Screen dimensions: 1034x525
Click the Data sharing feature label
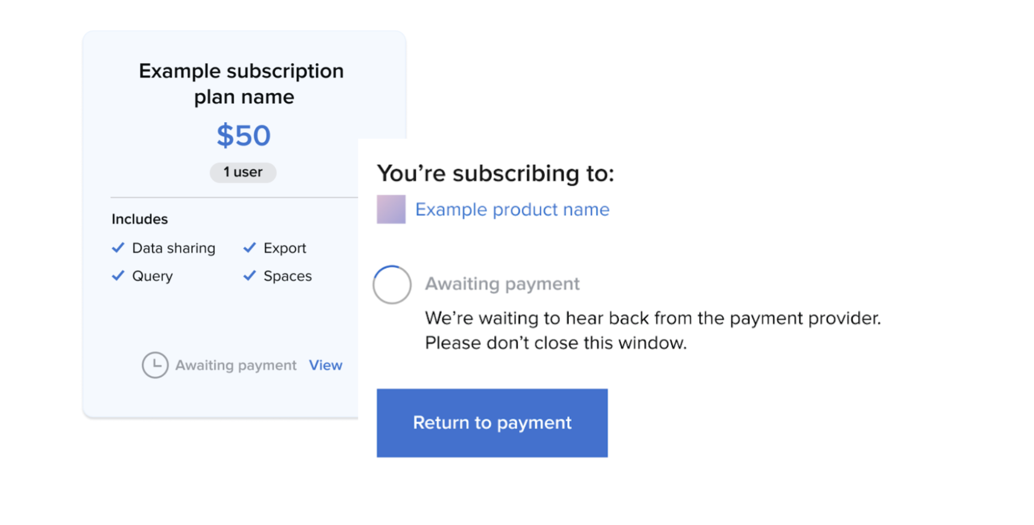[x=173, y=248]
